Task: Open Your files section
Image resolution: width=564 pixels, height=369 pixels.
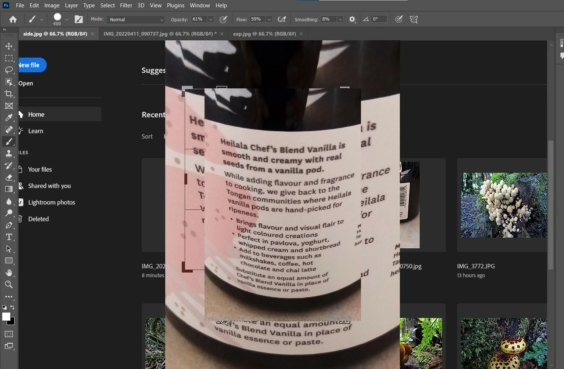Action: 40,169
